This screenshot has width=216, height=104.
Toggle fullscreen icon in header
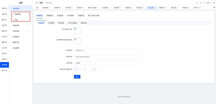pyautogui.click(x=205, y=3)
